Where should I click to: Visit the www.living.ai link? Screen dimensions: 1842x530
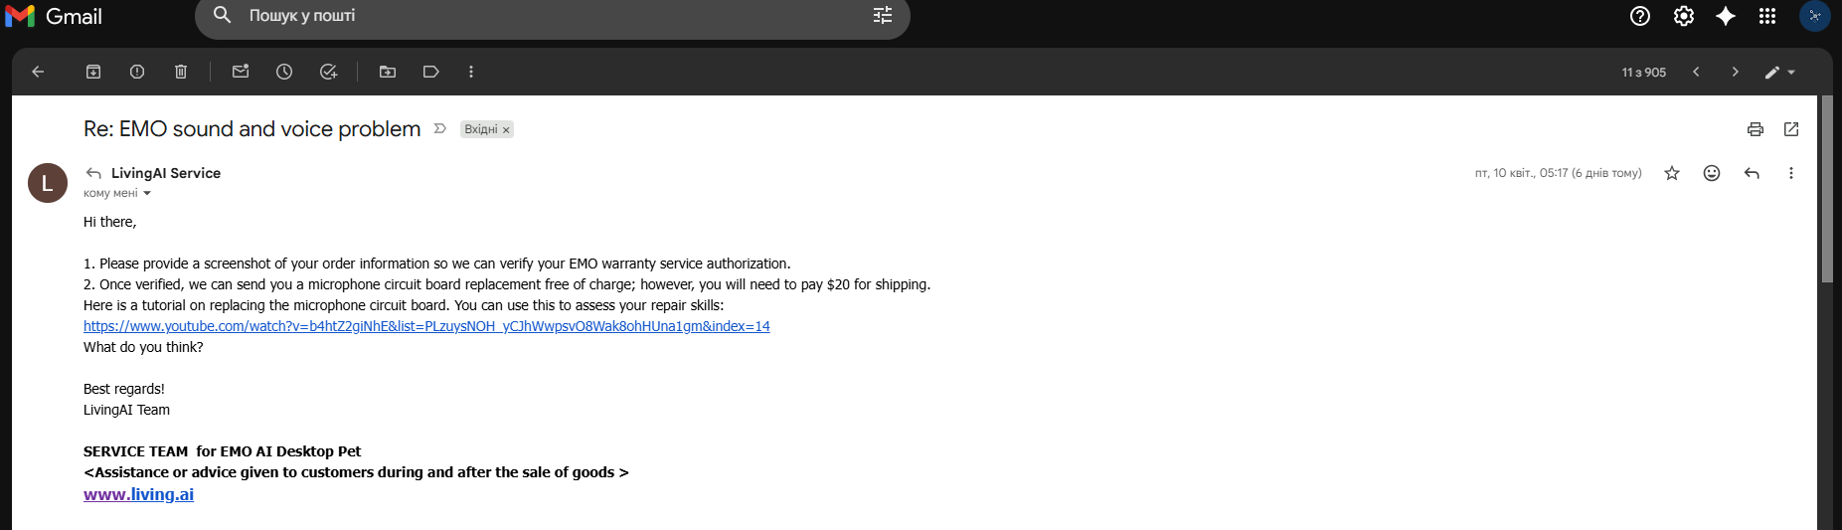coord(138,494)
